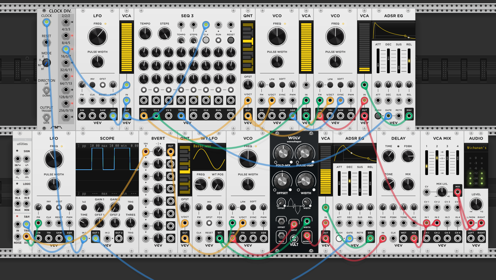Screen dimensions: 496x280
Task: Click the ATT slider on upper-rack ADSR EG
Action: [378, 61]
